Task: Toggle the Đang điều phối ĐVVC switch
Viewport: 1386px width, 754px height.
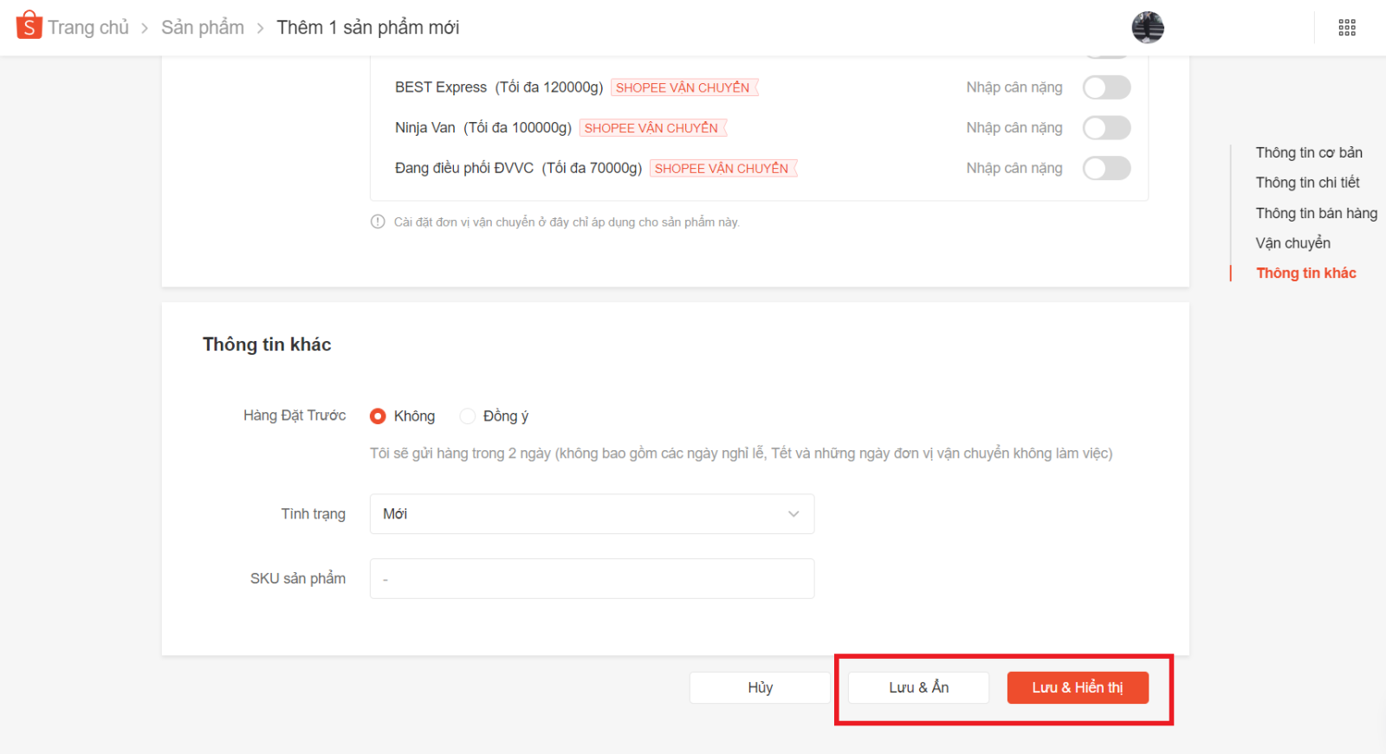Action: (1106, 168)
